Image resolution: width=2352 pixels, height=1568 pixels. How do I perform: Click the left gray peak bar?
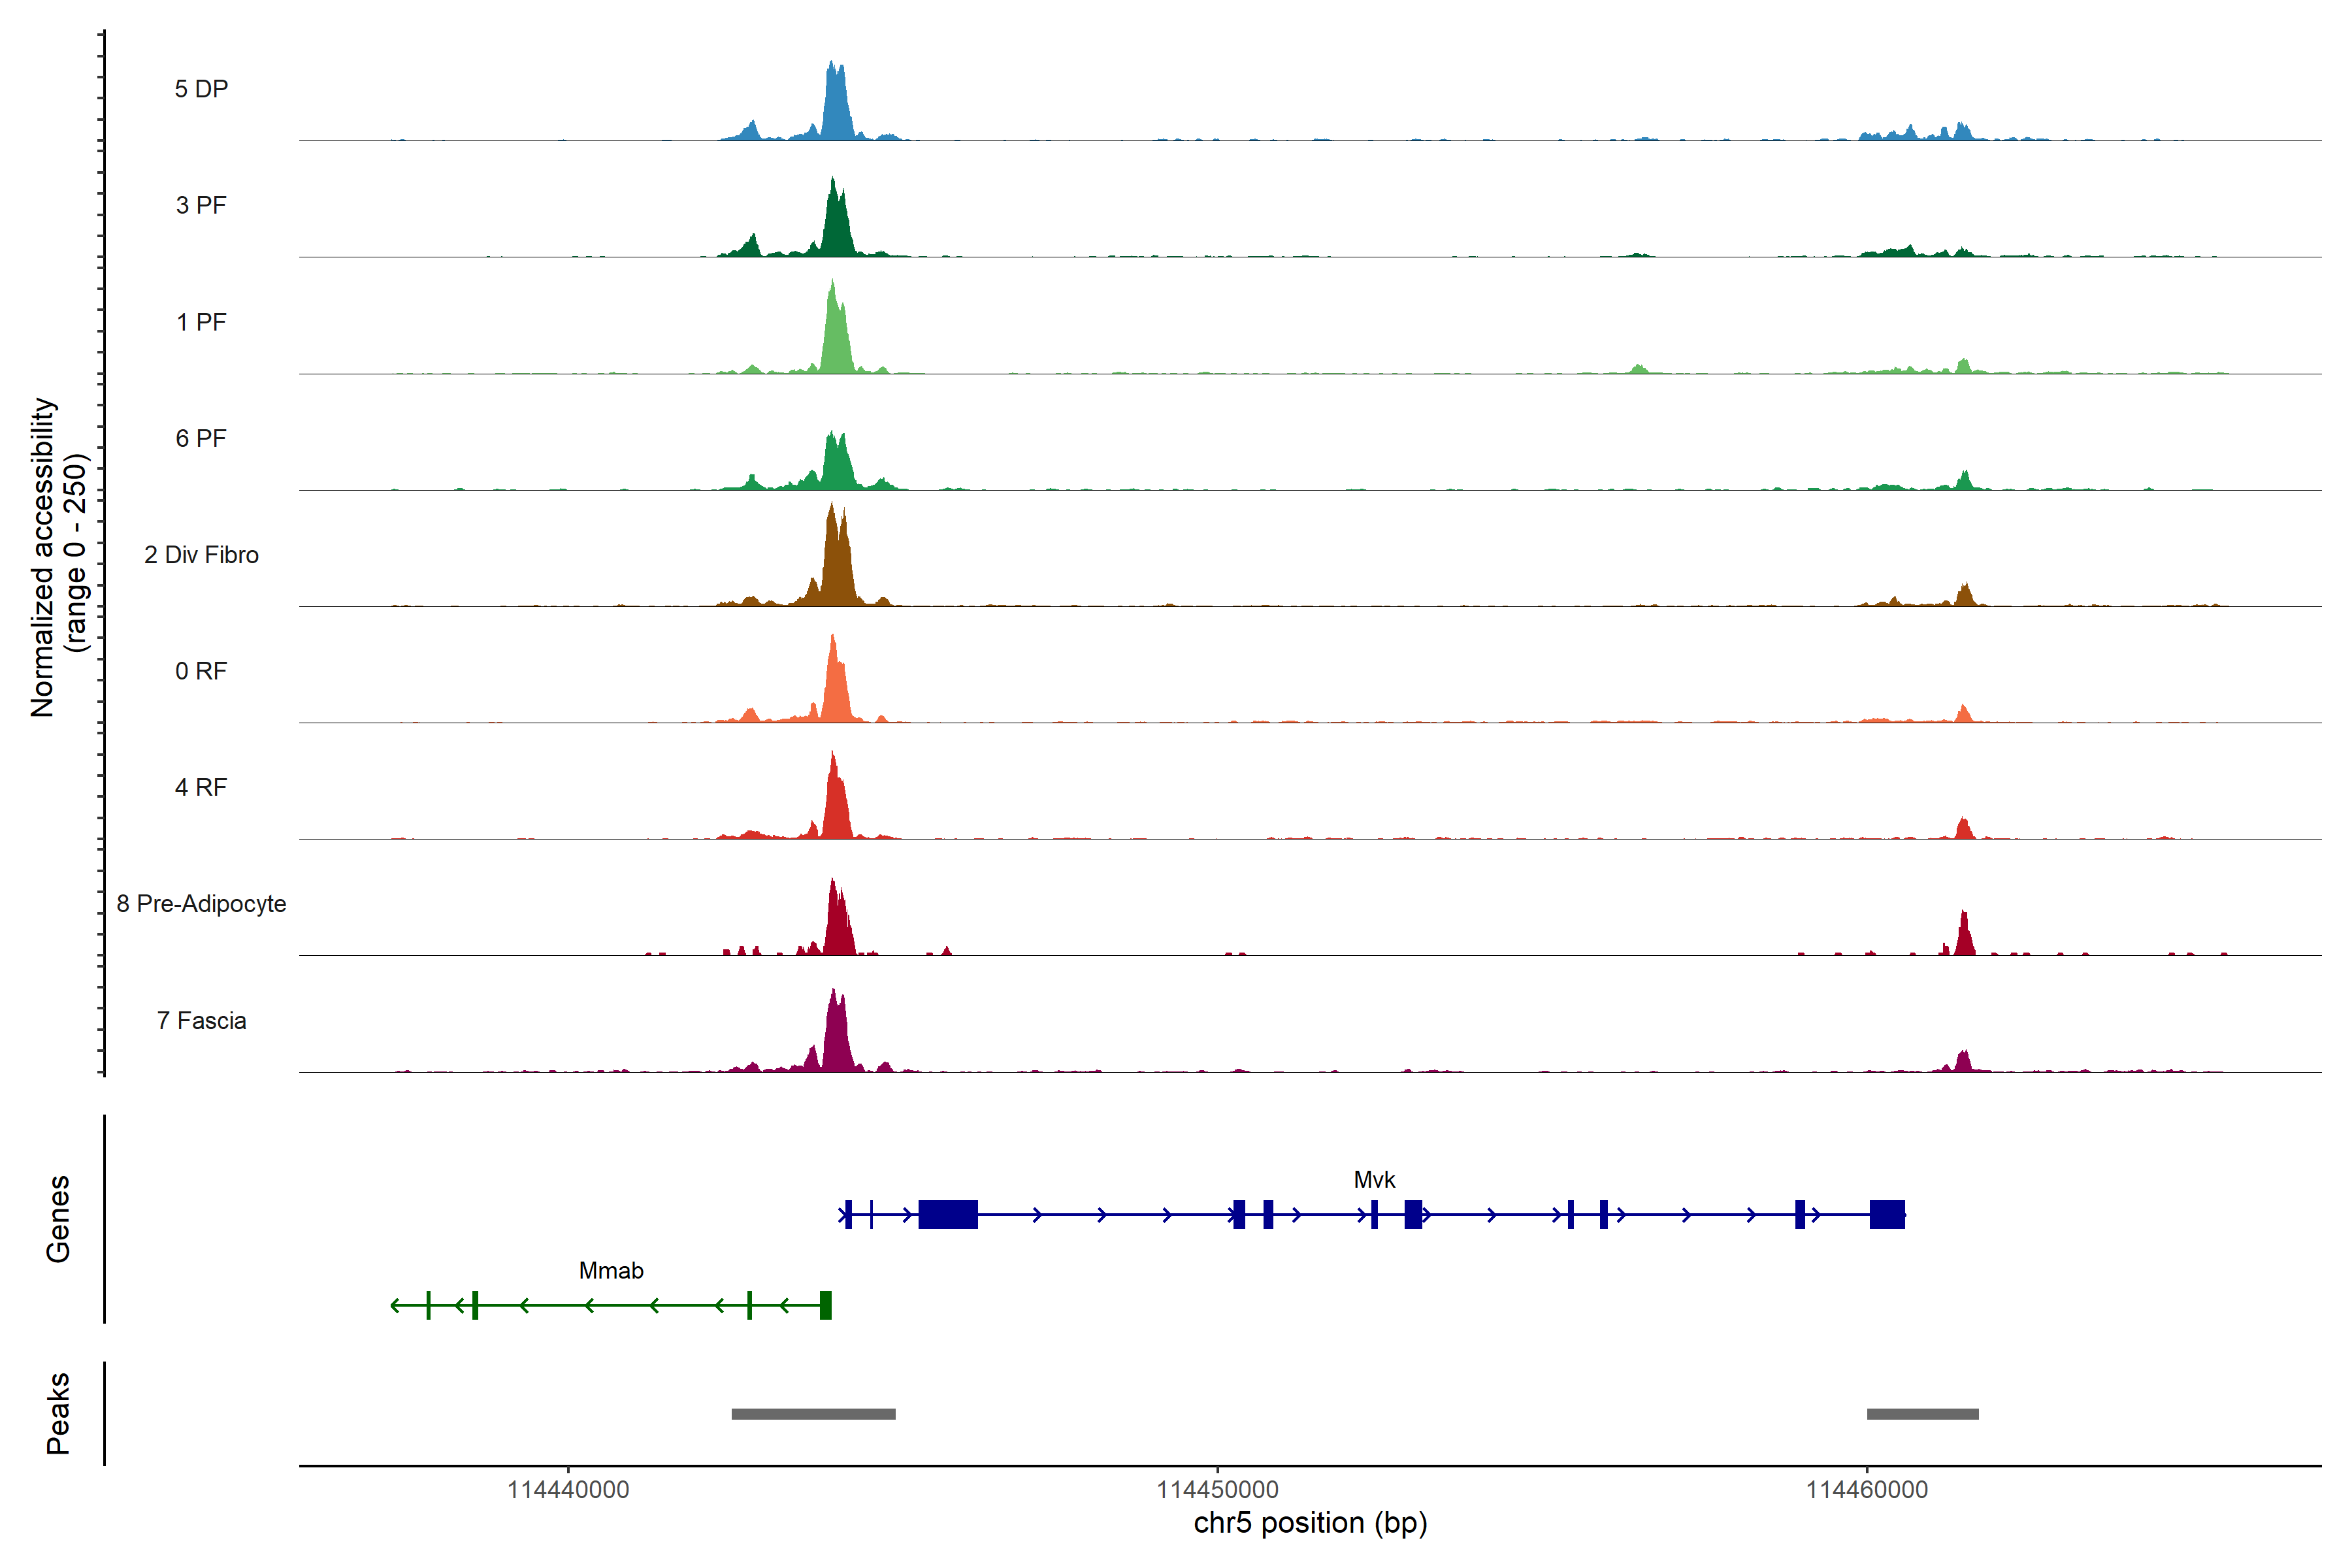pos(813,1414)
